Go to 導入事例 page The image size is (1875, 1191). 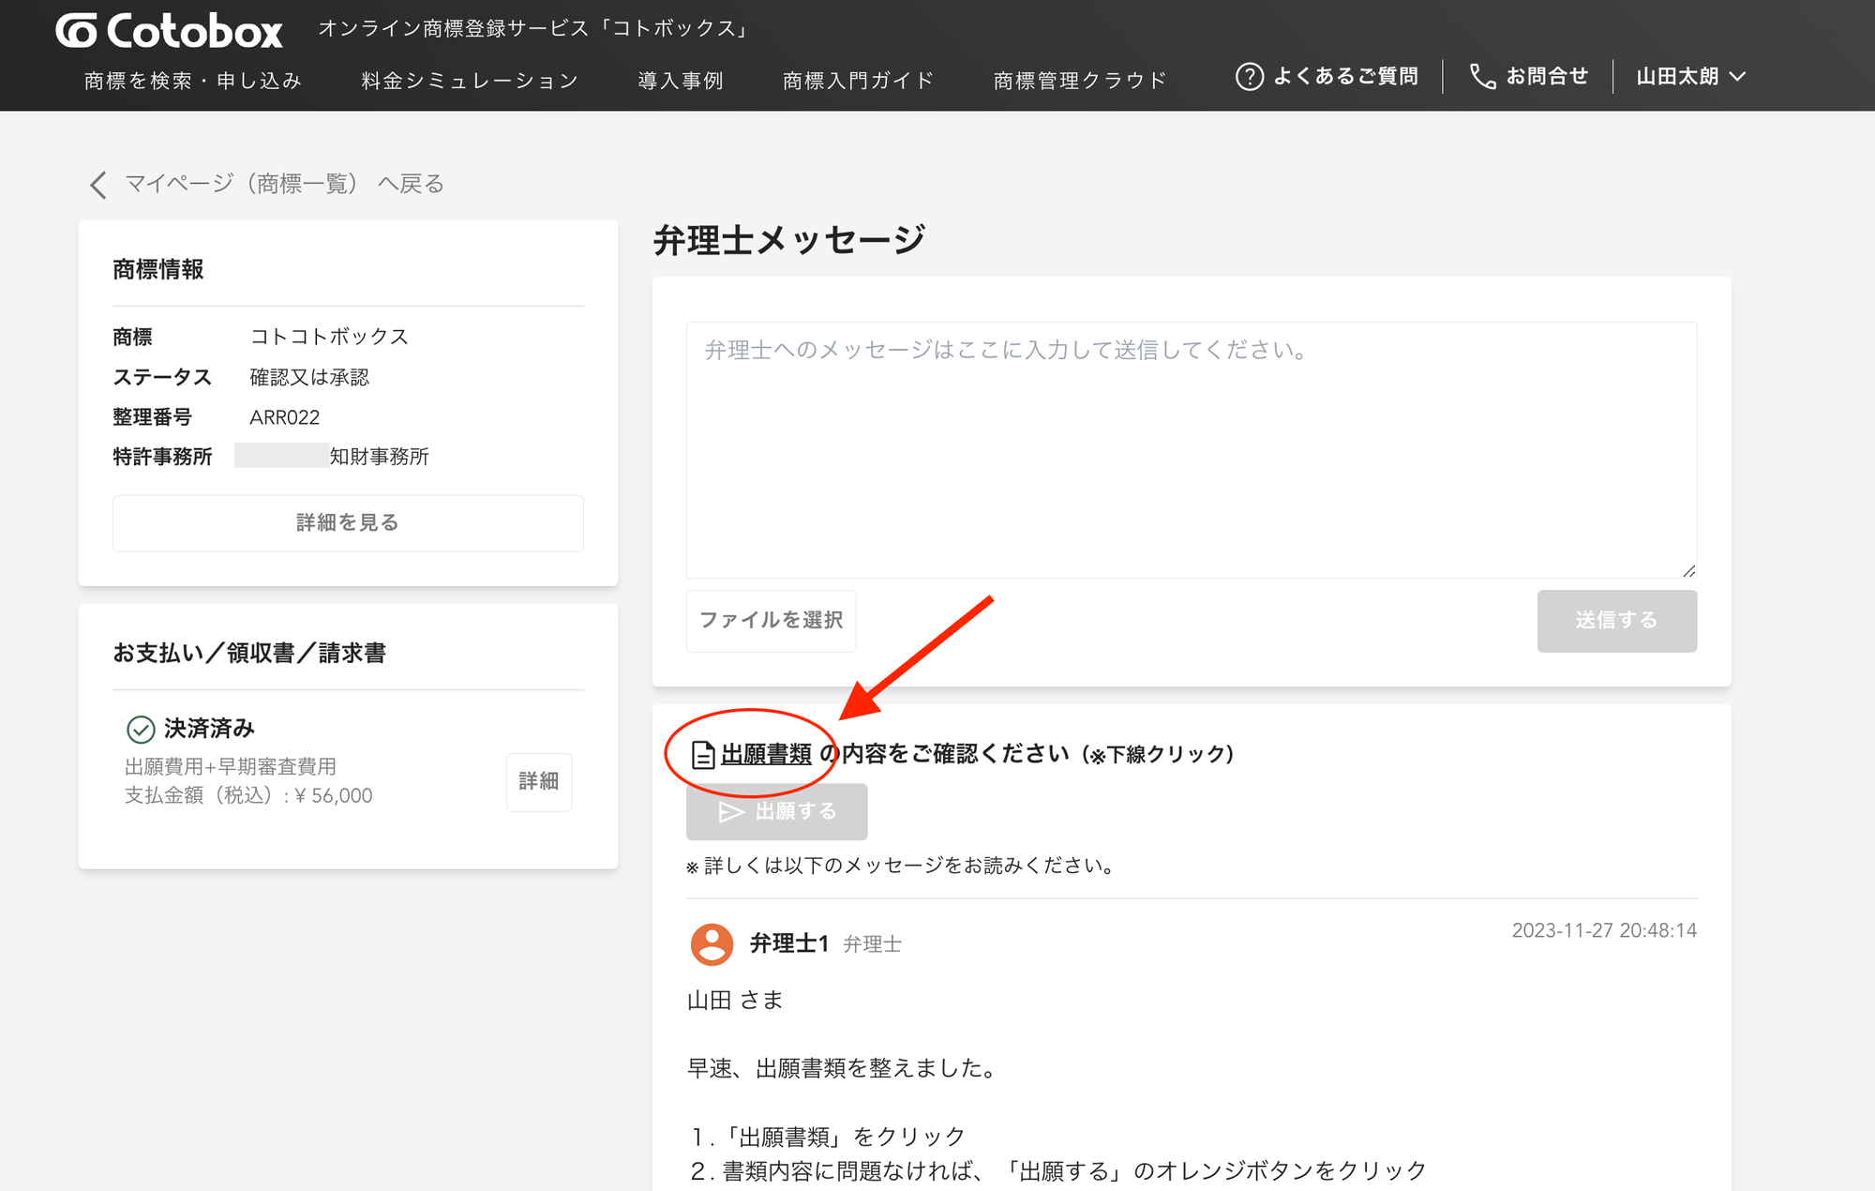pos(681,81)
